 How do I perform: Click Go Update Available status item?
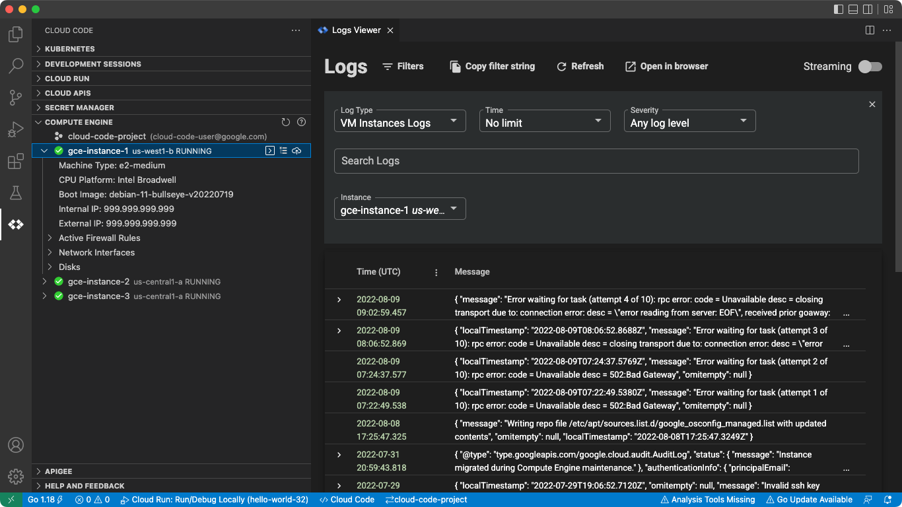coord(809,500)
